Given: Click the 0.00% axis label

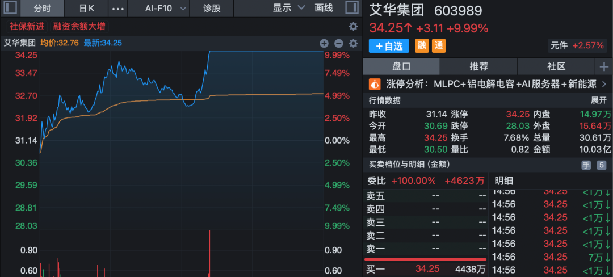Looking at the screenshot, I should [x=337, y=140].
